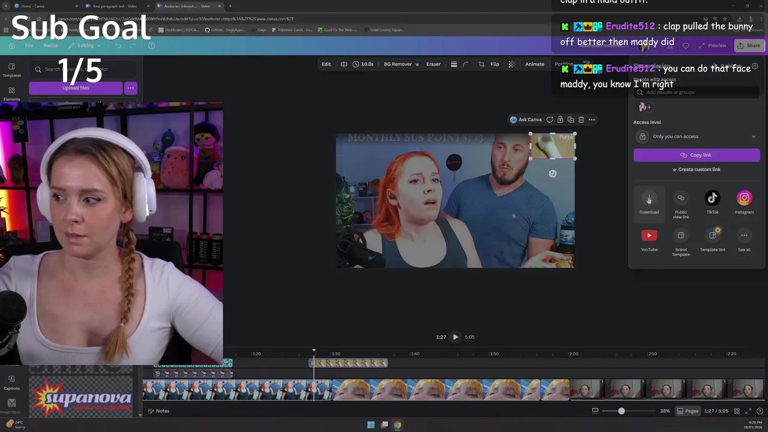
Task: Toggle the lock icon on selected element
Action: coord(560,119)
